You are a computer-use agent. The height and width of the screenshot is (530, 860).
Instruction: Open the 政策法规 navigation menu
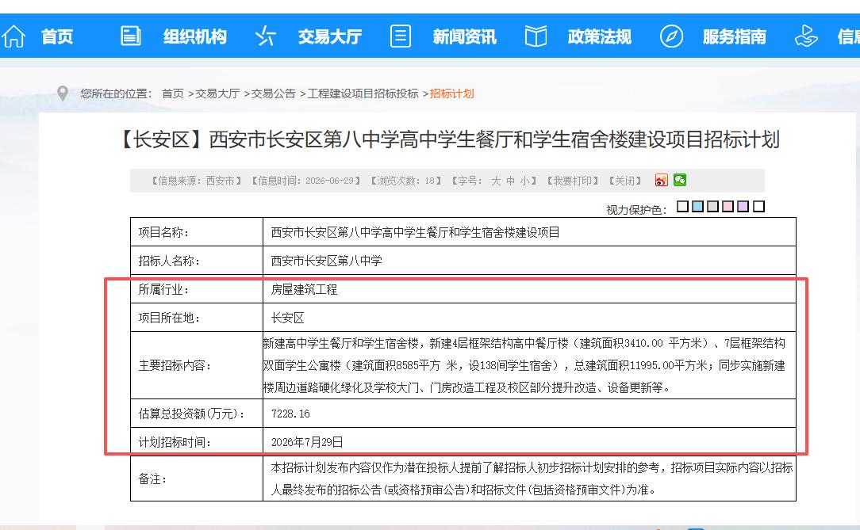(x=600, y=36)
